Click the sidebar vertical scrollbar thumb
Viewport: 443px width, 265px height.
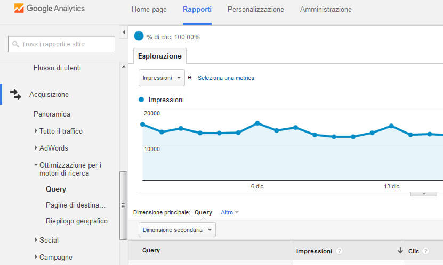[x=123, y=205]
